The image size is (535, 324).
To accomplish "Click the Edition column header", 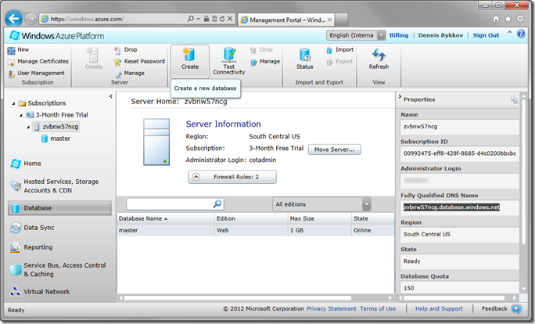I will click(x=251, y=218).
